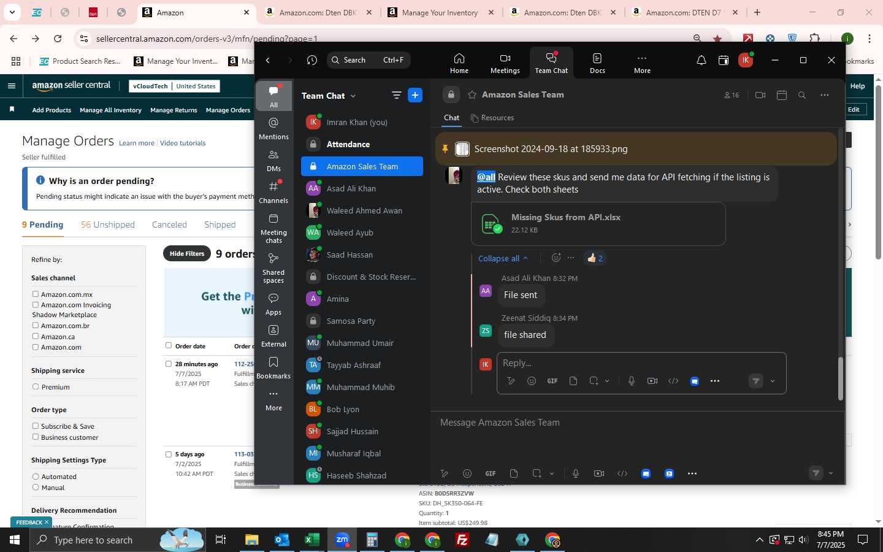
Task: Insert code snippet in reply box
Action: (673, 381)
